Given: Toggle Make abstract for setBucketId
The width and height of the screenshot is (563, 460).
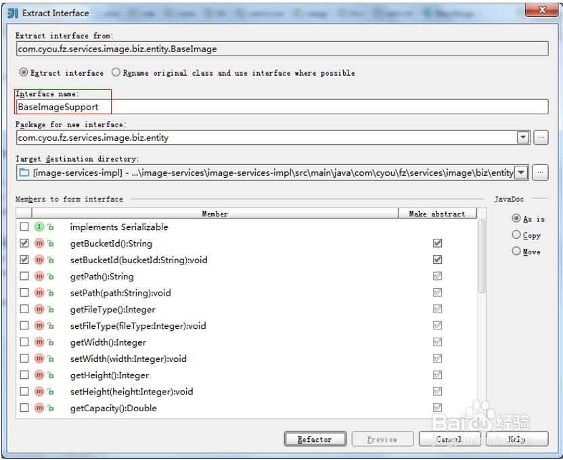Looking at the screenshot, I should click(x=437, y=259).
